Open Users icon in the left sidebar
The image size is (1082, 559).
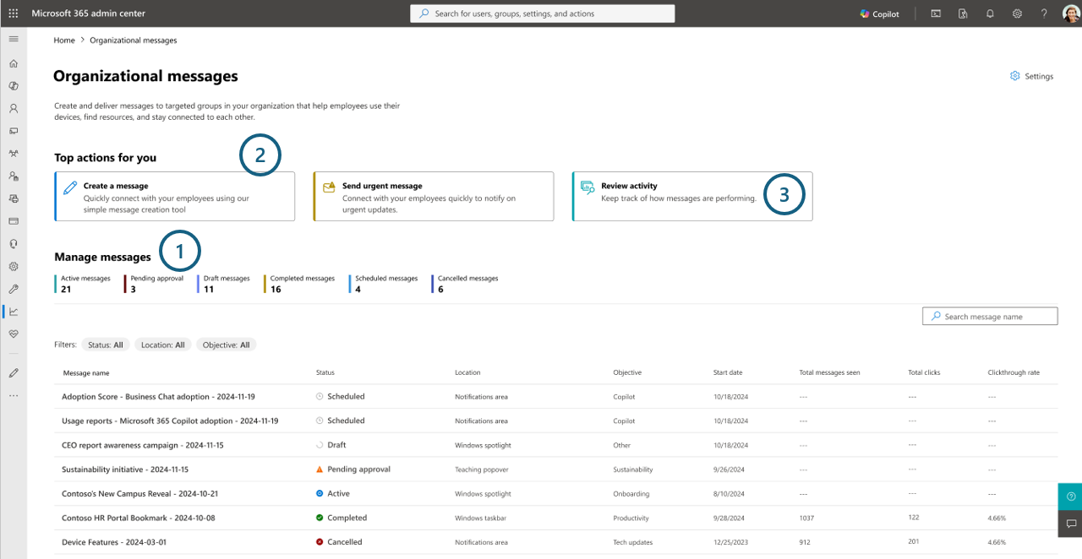pos(14,109)
